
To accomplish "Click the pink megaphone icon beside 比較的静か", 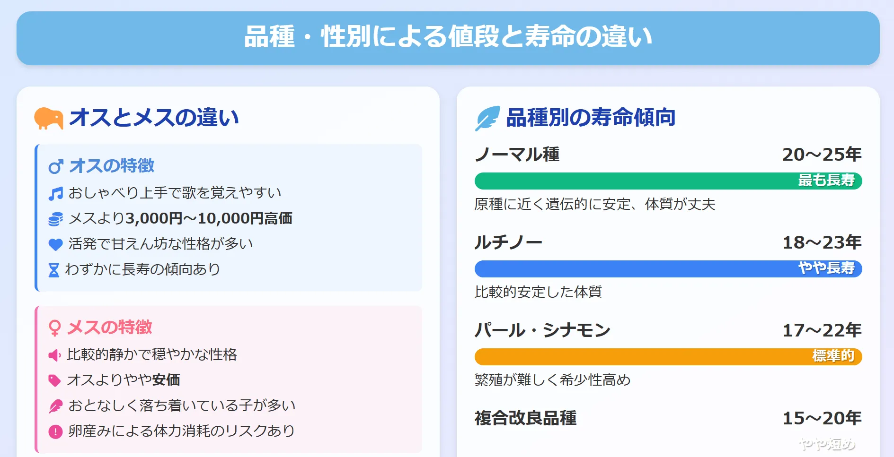I will point(54,355).
